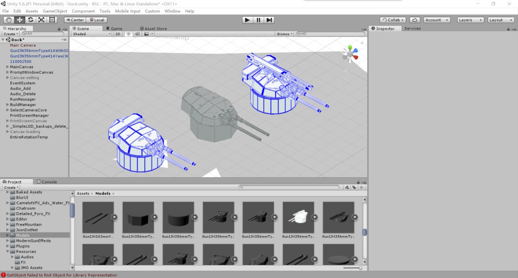This screenshot has height=278, width=518.
Task: Select the Scale tool
Action: [x=41, y=20]
